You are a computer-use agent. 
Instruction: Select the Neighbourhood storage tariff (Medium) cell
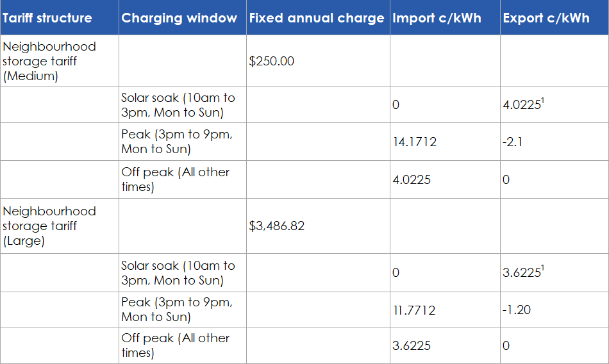pyautogui.click(x=49, y=61)
